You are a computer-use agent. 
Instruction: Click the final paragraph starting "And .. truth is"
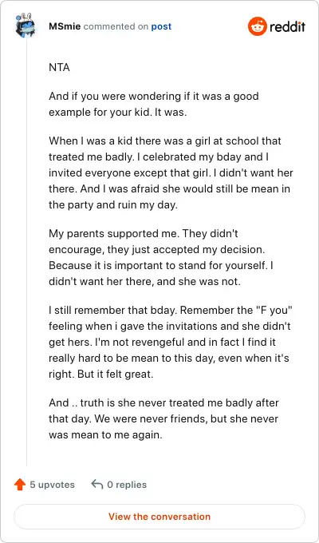(x=163, y=419)
